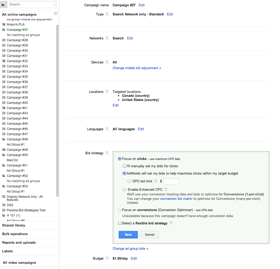
Task: Edit the Networks setting
Action: tap(130, 38)
